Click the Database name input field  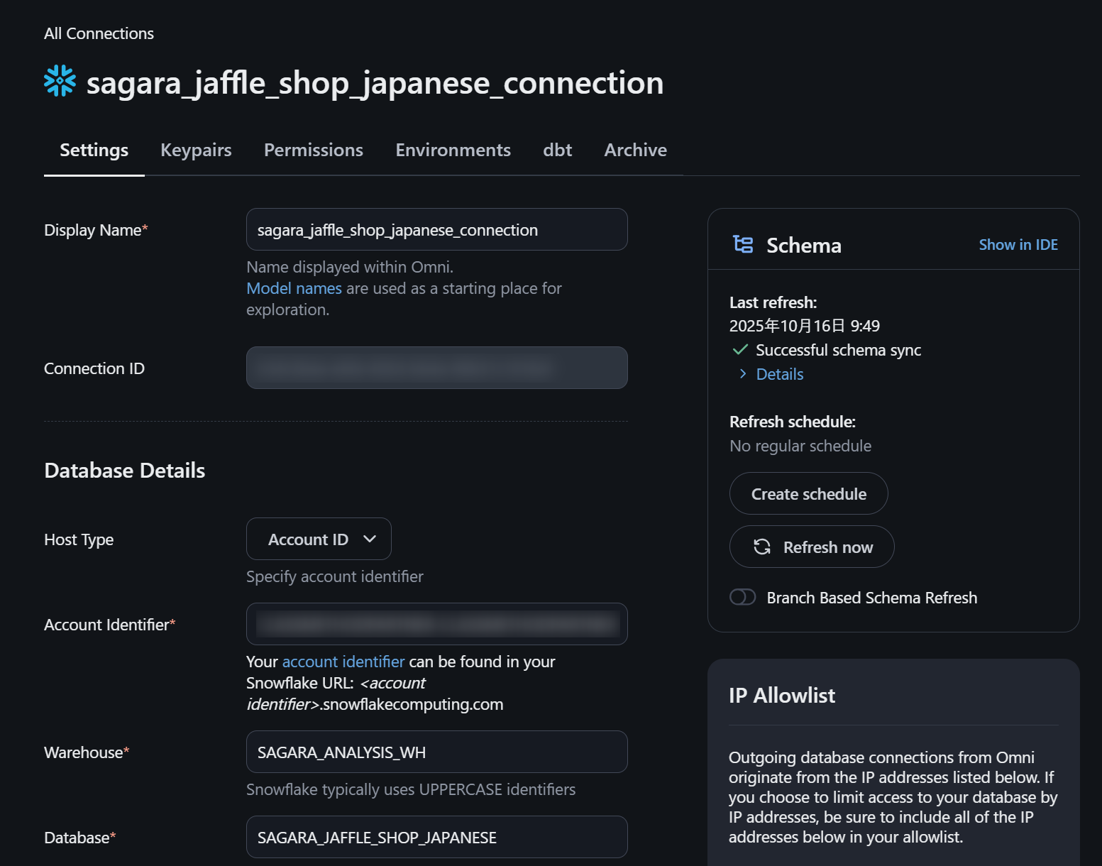tap(436, 837)
